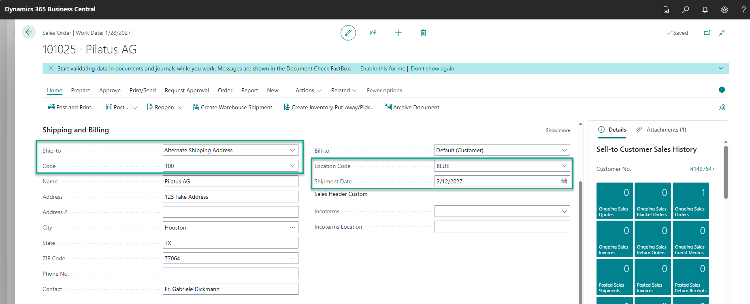This screenshot has width=750, height=304.
Task: Click Show more in Shipping and Billing
Action: 558,130
